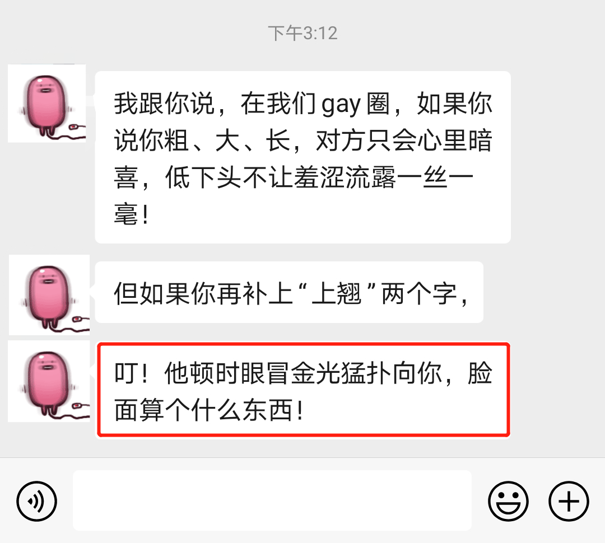Open the sender avatar beside first message

(x=46, y=104)
